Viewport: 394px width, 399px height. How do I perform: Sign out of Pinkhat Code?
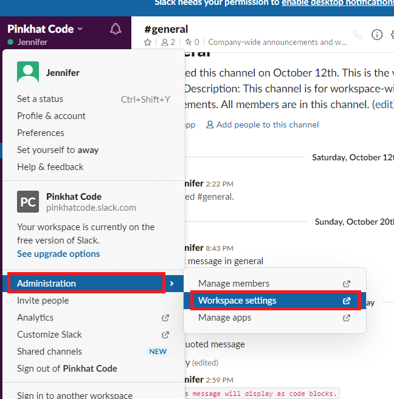click(94, 369)
